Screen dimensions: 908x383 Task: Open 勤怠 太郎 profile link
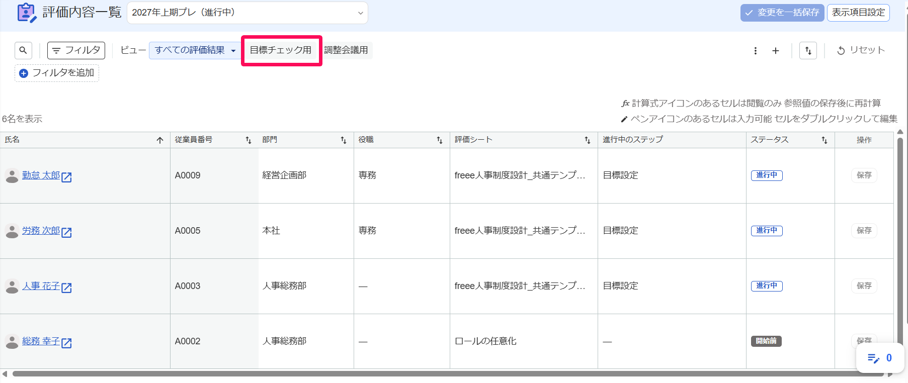coord(41,175)
